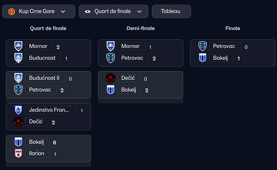
Task: Select the Demi-finale column header
Action: (x=141, y=28)
